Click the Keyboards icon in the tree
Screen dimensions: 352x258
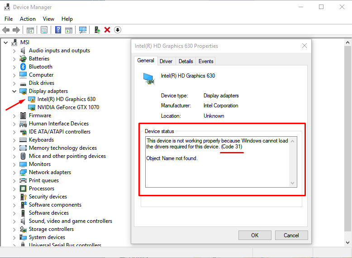23,140
